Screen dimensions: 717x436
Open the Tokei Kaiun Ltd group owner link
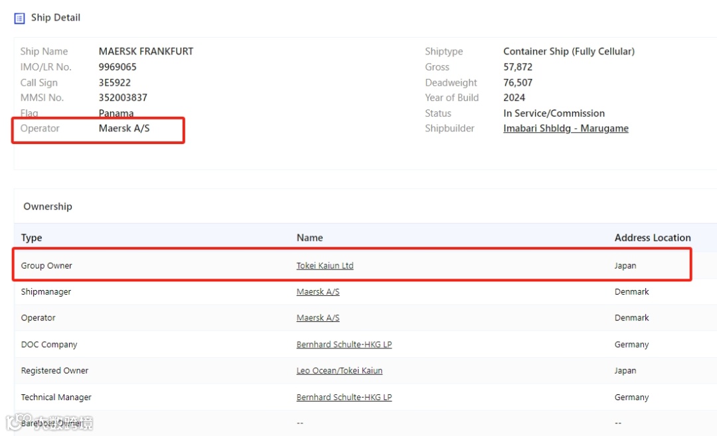click(x=325, y=265)
